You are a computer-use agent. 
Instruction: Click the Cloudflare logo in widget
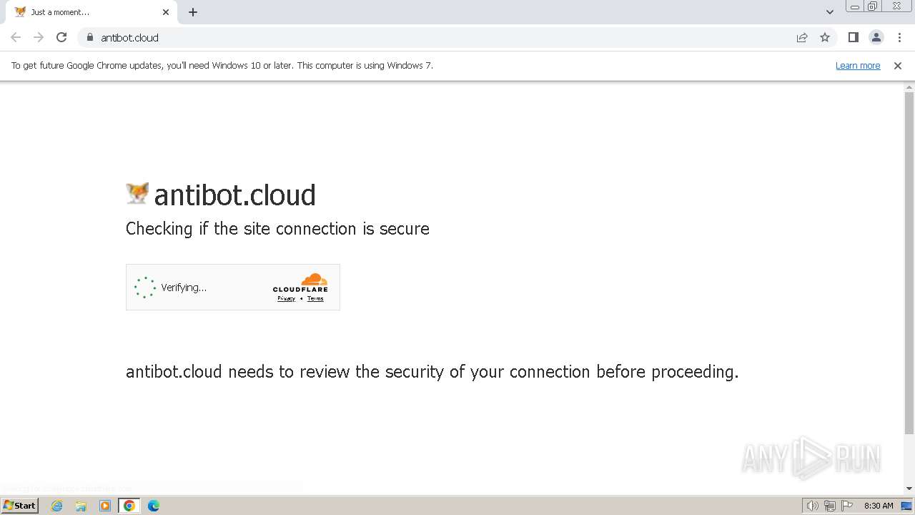coord(300,282)
